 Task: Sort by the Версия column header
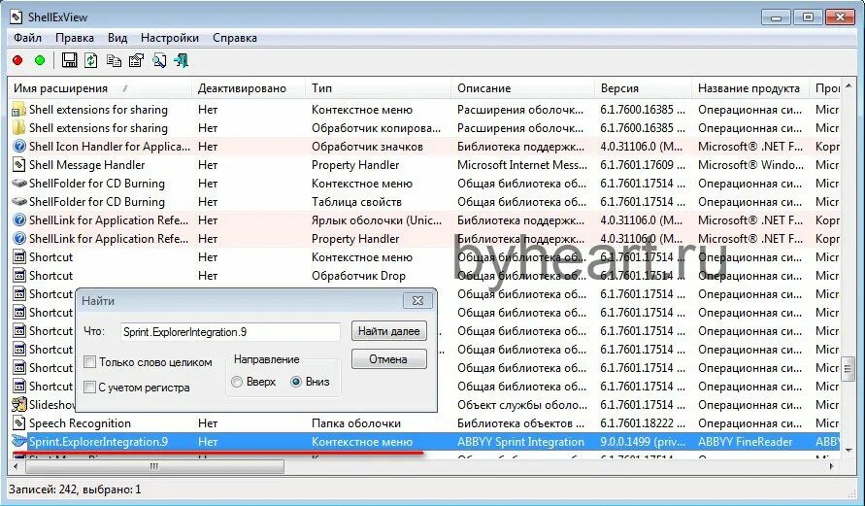(644, 88)
